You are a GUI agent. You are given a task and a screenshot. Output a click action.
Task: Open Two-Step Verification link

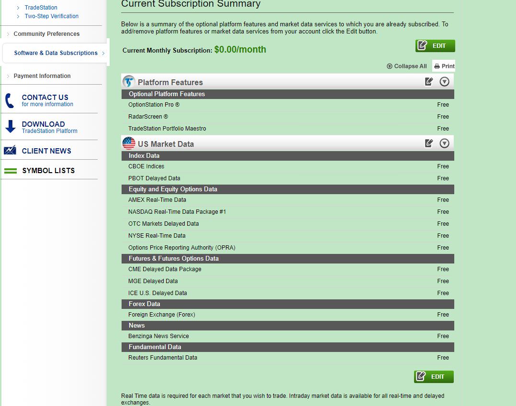coord(52,16)
